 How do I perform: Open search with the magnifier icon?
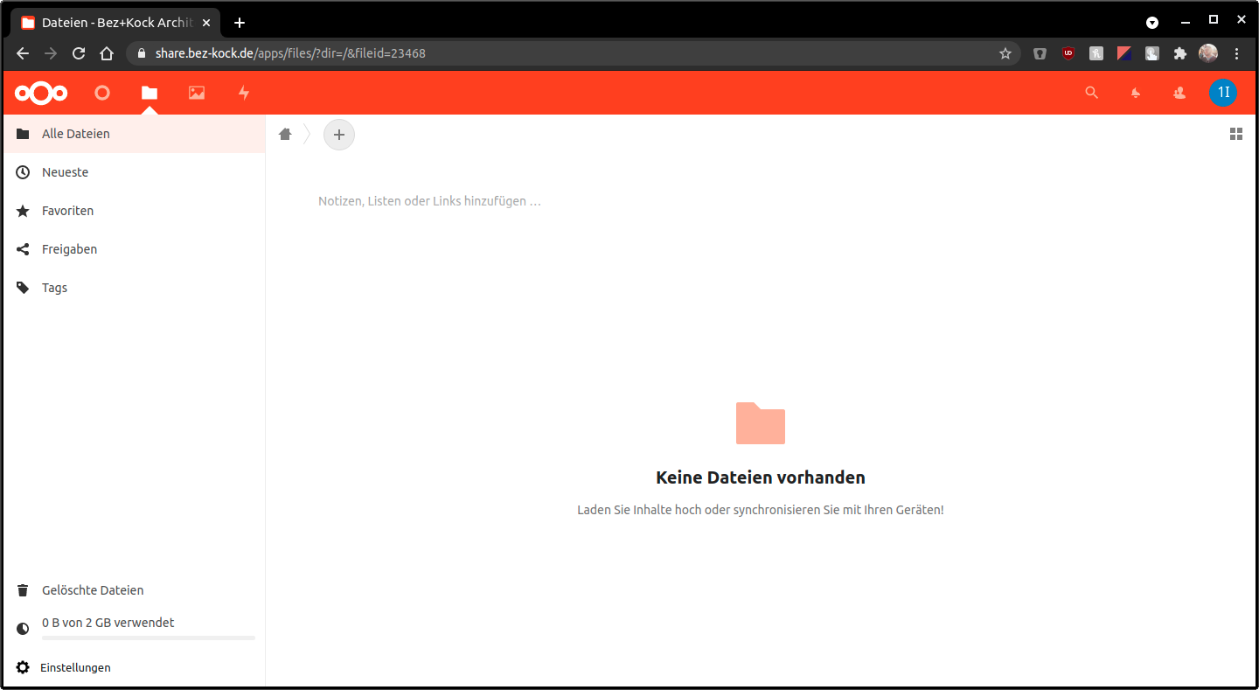click(1091, 93)
